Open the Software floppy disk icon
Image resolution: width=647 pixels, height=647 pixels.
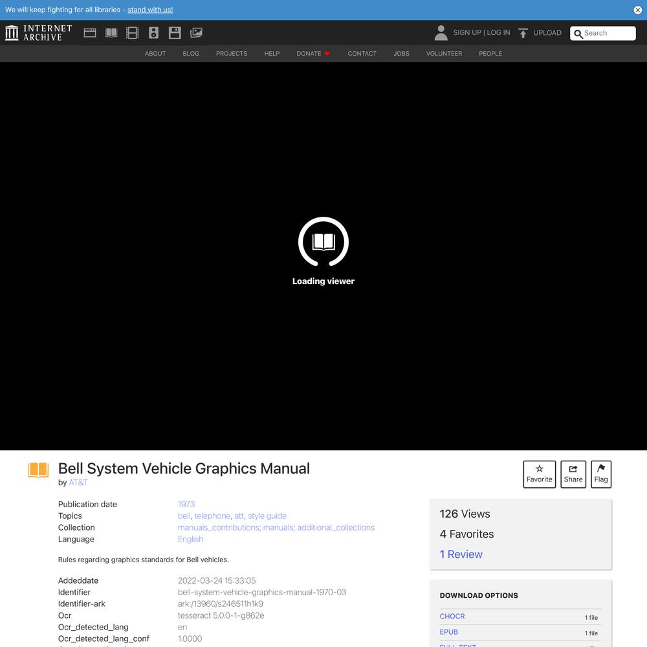click(175, 32)
